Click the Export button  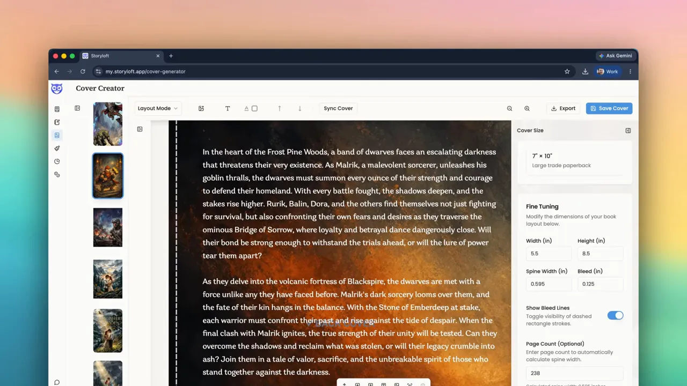(563, 108)
